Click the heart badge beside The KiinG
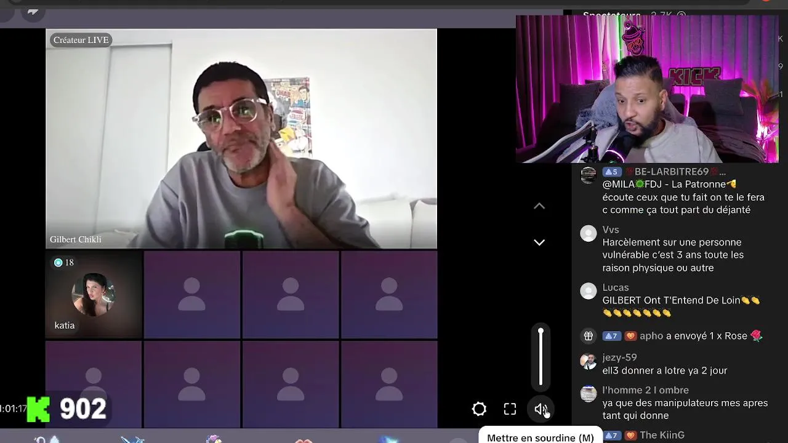The height and width of the screenshot is (443, 788). [x=630, y=435]
